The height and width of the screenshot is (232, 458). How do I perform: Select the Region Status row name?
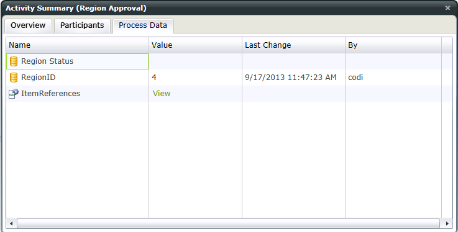[47, 61]
